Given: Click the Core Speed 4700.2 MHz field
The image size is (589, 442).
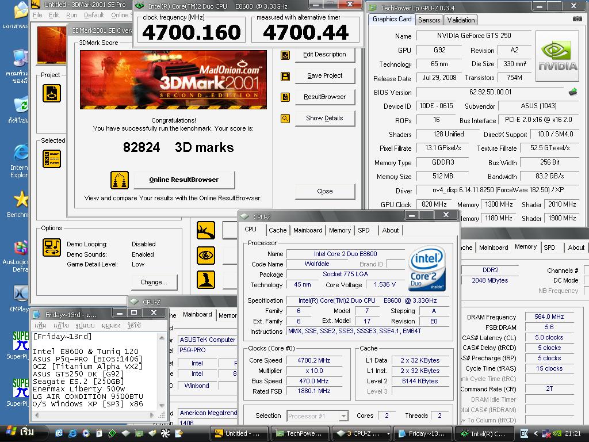Looking at the screenshot, I should (314, 360).
